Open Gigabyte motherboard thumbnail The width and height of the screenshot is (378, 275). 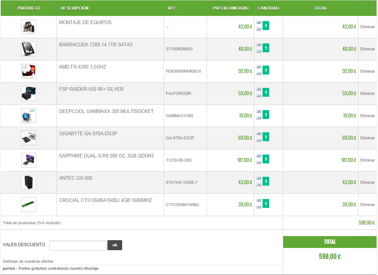pyautogui.click(x=29, y=138)
